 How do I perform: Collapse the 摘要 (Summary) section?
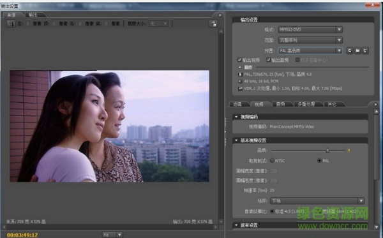tap(240, 67)
